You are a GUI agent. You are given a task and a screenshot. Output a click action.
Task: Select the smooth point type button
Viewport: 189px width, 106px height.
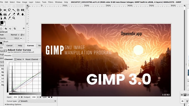pos(49,97)
